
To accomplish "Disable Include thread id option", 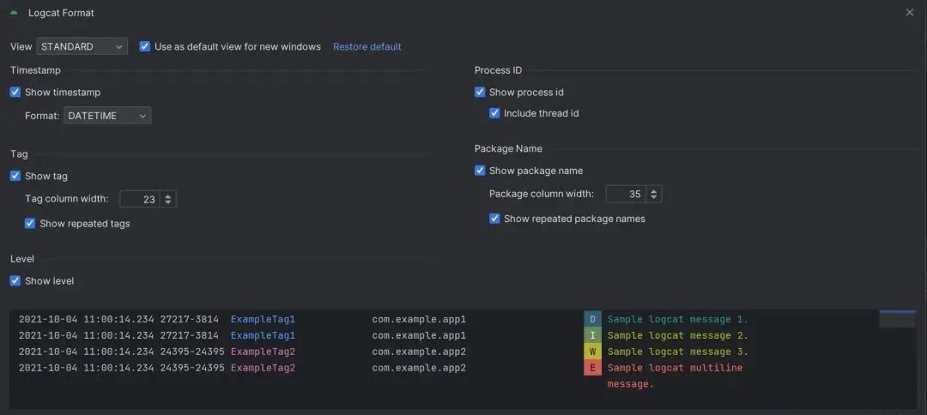I will [494, 113].
